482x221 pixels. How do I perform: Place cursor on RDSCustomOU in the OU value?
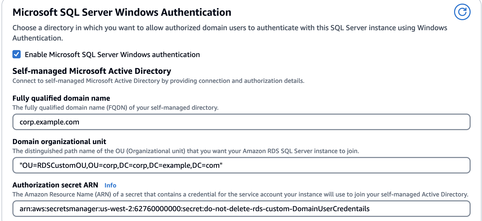[62, 165]
